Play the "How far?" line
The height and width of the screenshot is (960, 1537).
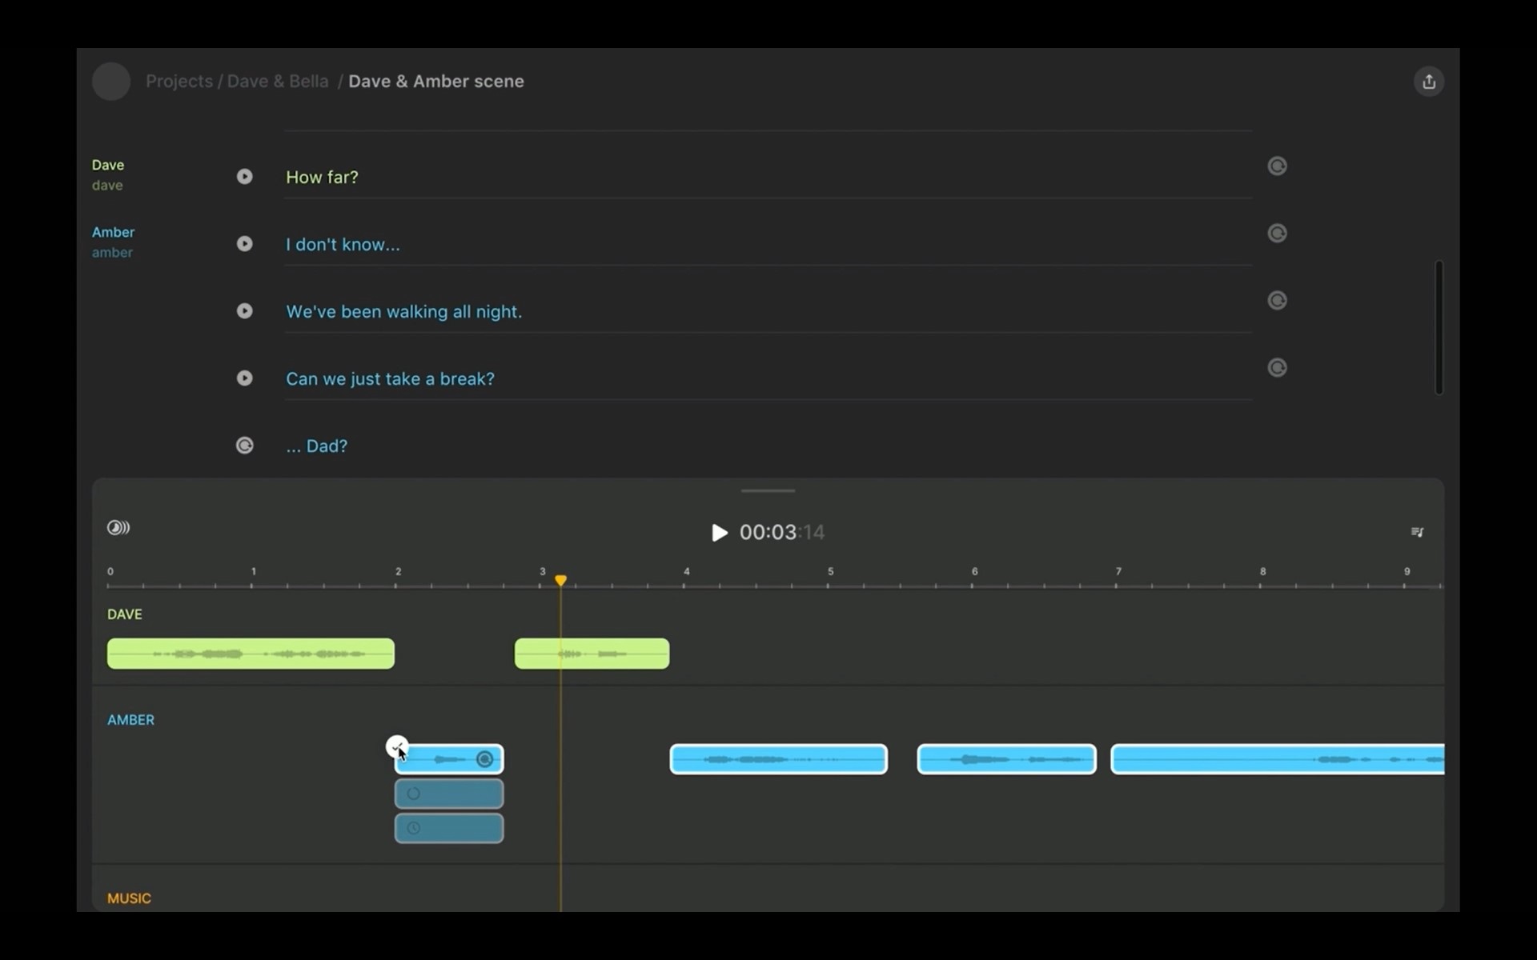click(245, 177)
